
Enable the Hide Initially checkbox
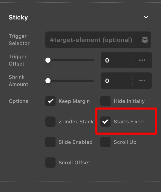pyautogui.click(x=105, y=101)
